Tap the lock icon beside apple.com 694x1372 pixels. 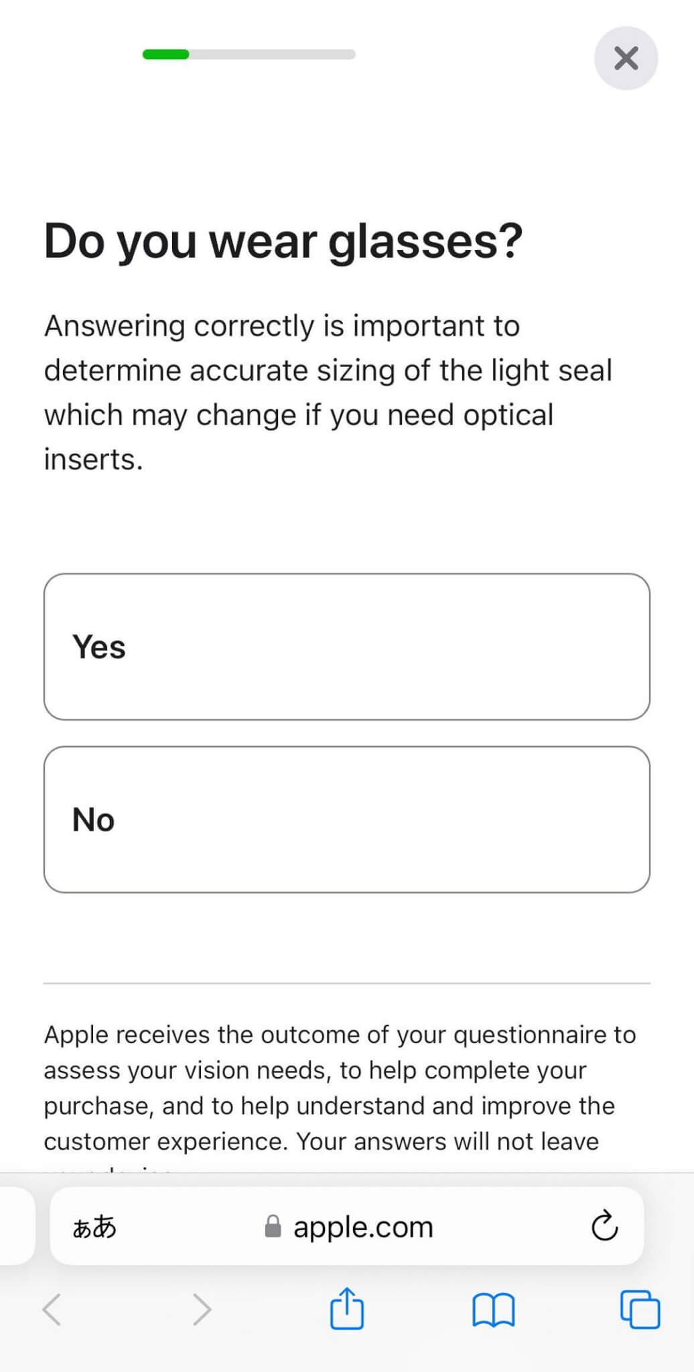[x=273, y=1227]
